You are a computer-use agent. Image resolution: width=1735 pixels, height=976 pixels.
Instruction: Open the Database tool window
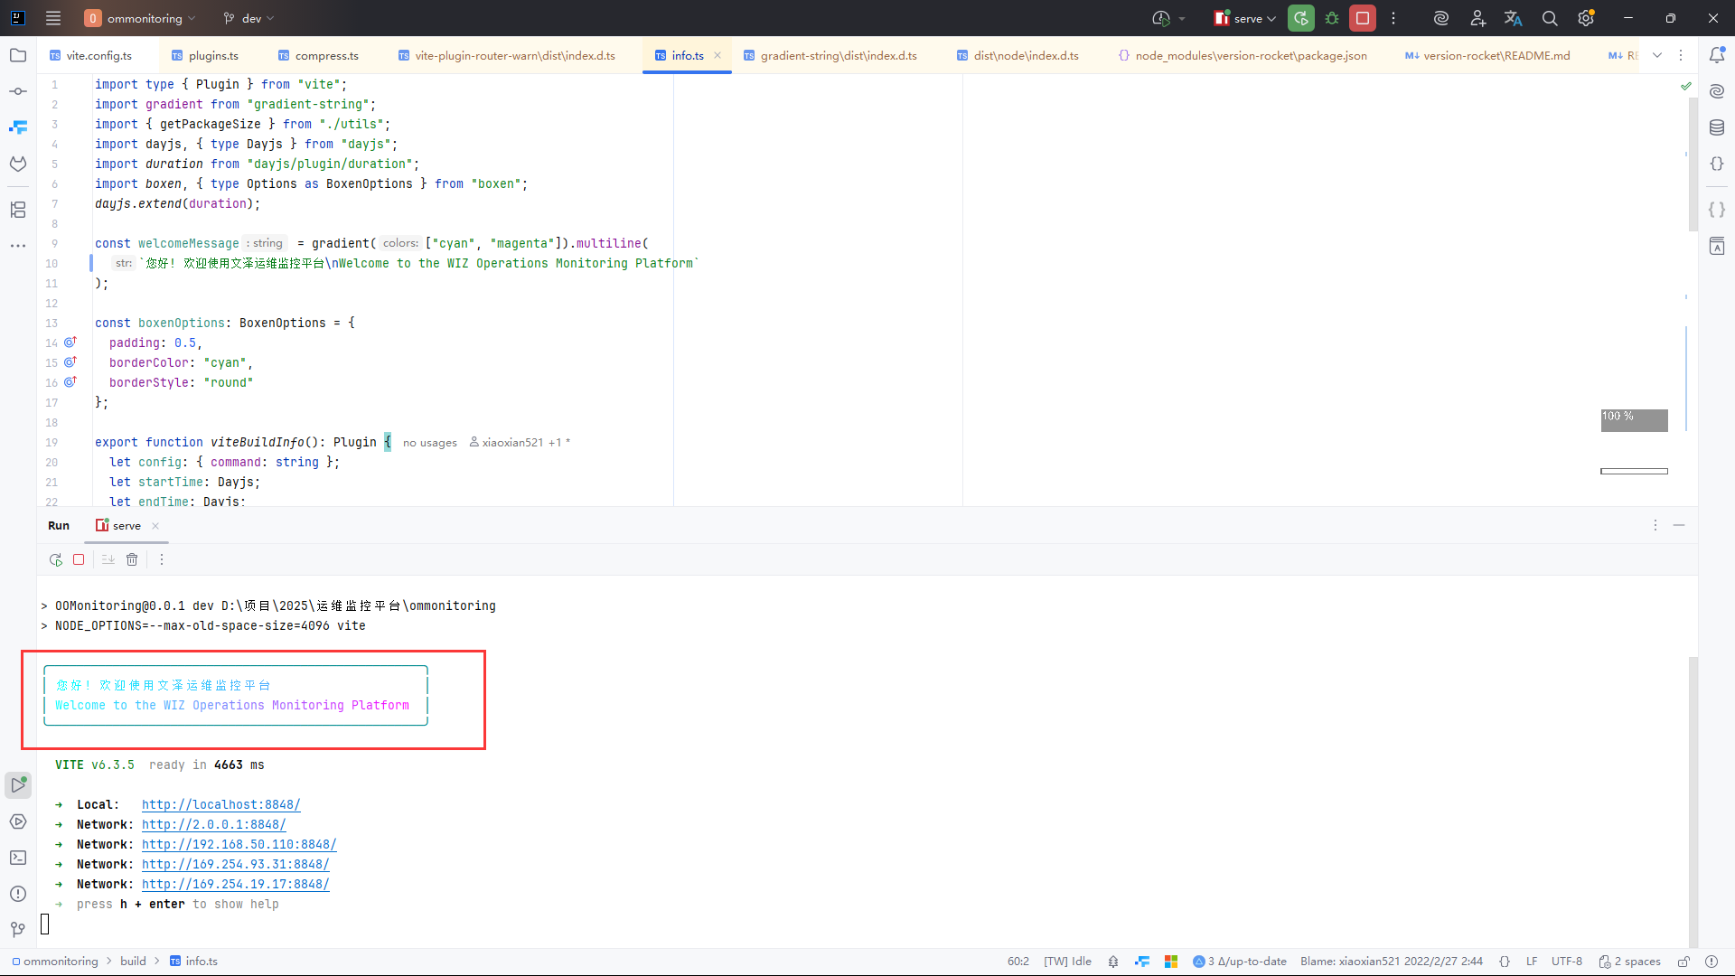tap(1717, 127)
